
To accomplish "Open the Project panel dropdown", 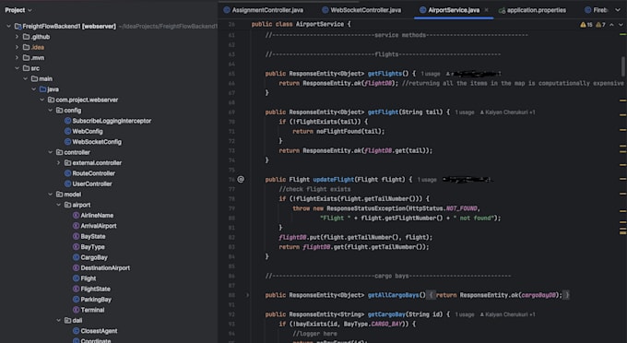I will pyautogui.click(x=18, y=10).
